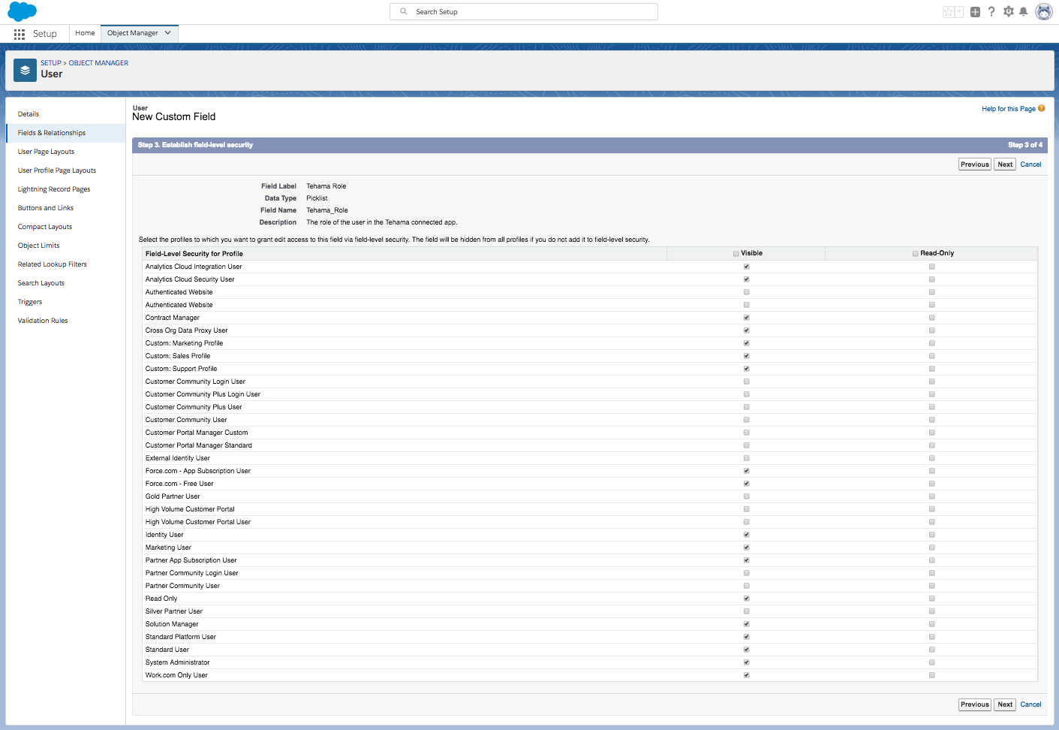Open the App Launcher grid icon
The width and height of the screenshot is (1059, 730).
[20, 34]
